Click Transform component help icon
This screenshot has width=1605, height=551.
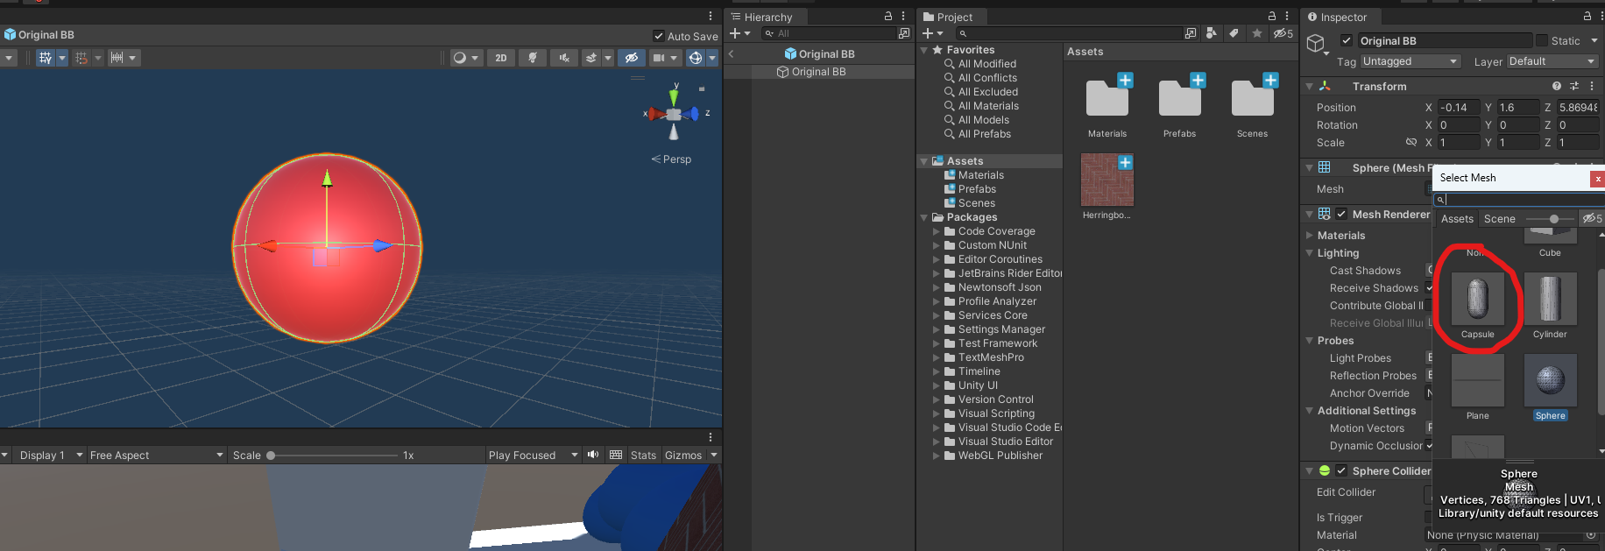[1557, 86]
